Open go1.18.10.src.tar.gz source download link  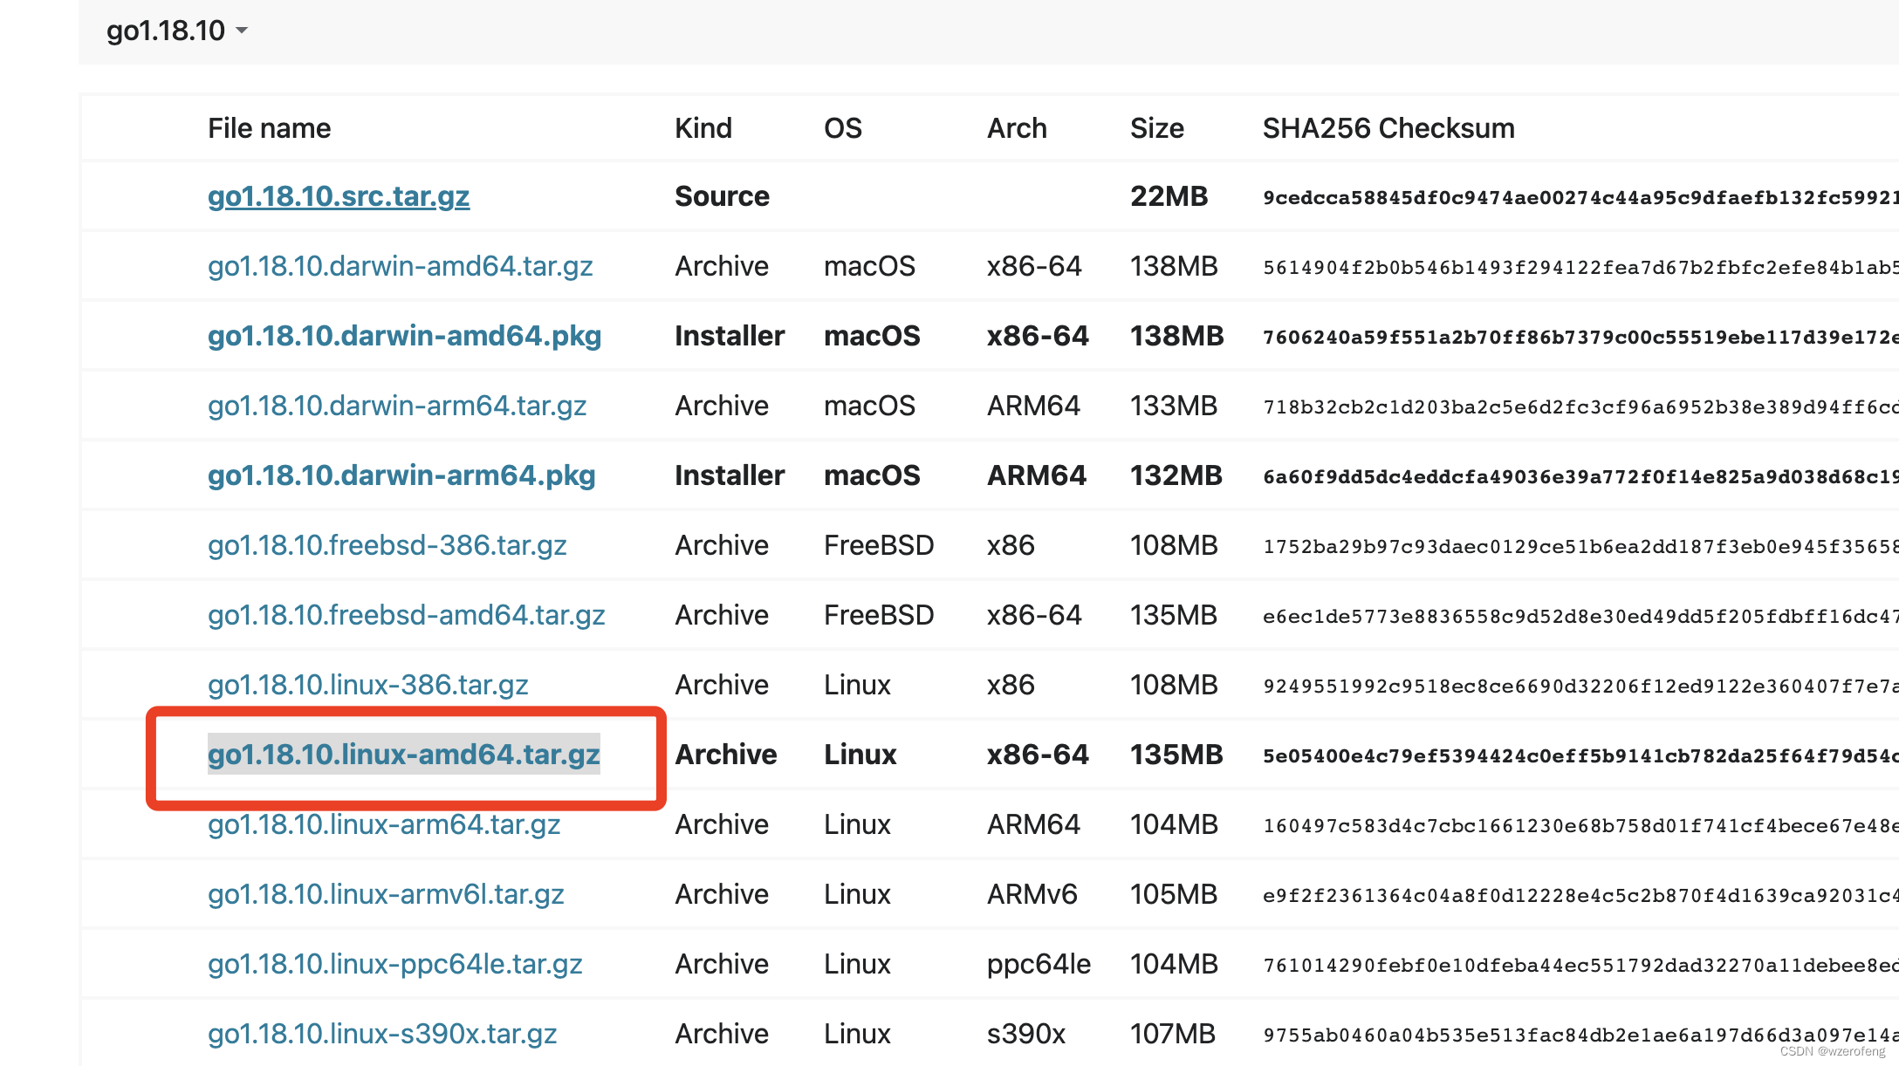pyautogui.click(x=339, y=196)
